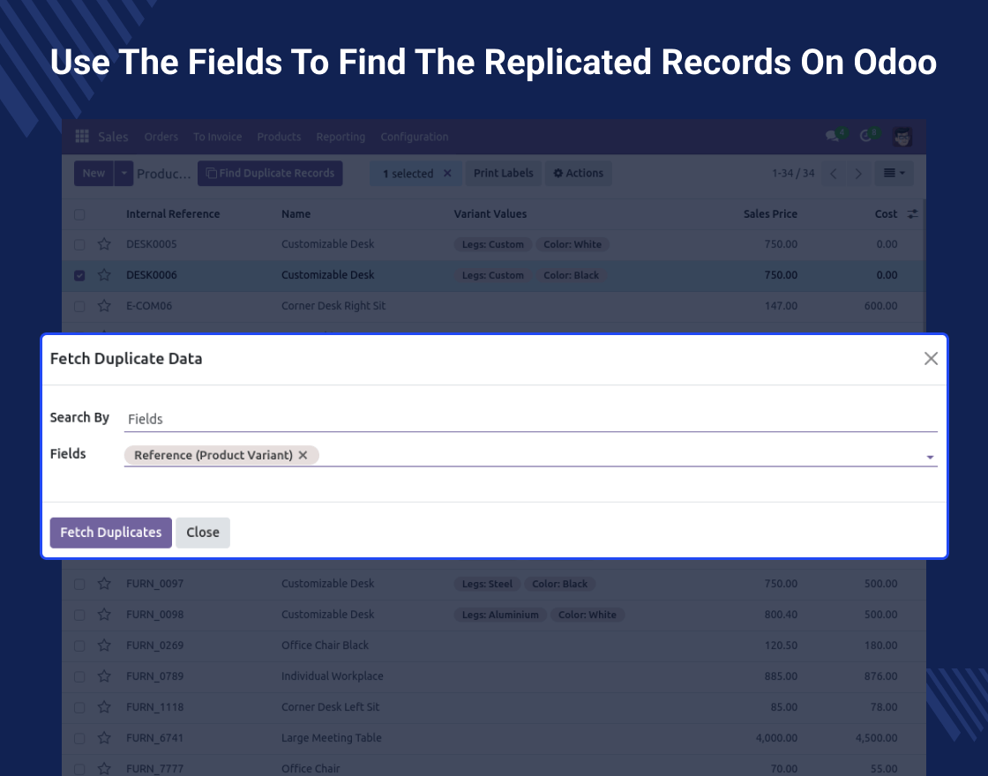Star the FURN_0269 product
The width and height of the screenshot is (988, 776).
coord(104,645)
